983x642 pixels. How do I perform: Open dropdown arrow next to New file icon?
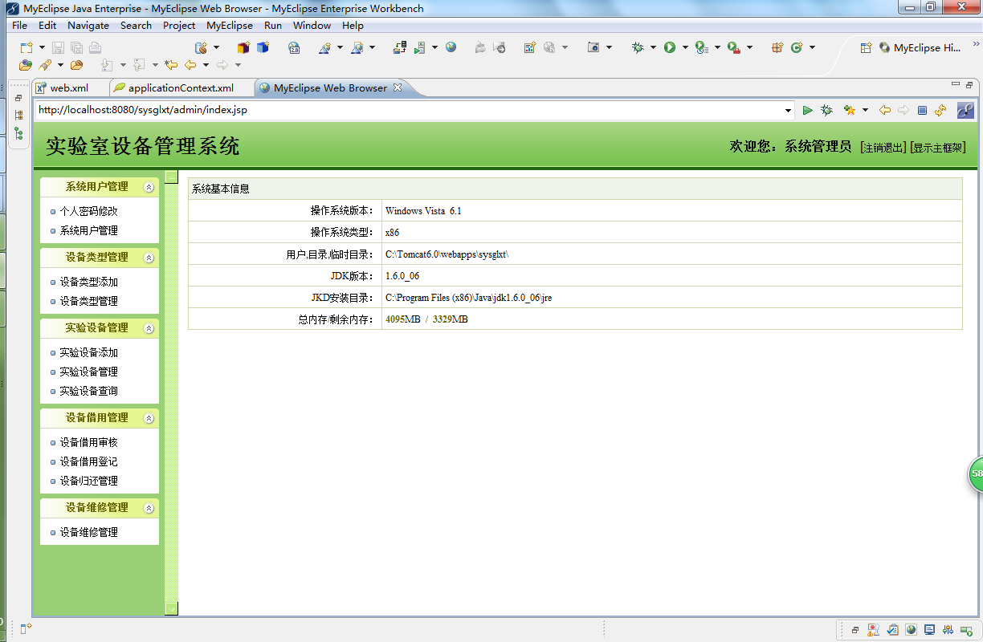point(40,48)
